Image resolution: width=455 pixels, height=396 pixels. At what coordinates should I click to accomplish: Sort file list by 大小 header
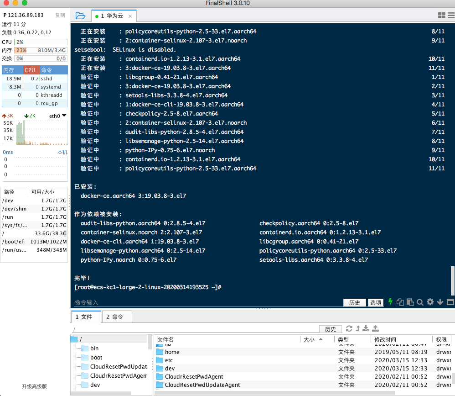(317, 340)
